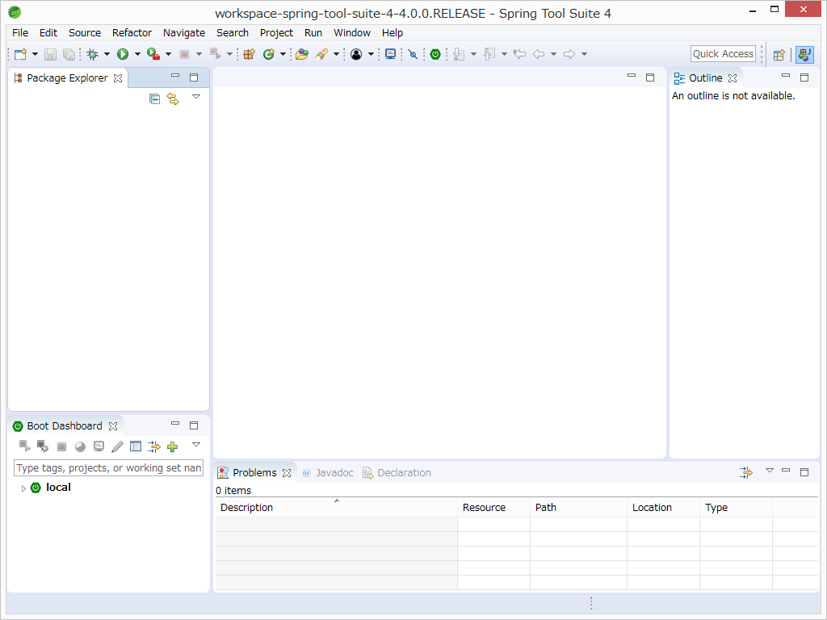The width and height of the screenshot is (827, 620).
Task: Open the Debug configurations dropdown arrow
Action: (x=107, y=54)
